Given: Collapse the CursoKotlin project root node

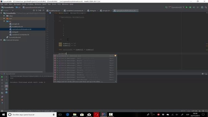Looking at the screenshot, I should coord(1,13).
